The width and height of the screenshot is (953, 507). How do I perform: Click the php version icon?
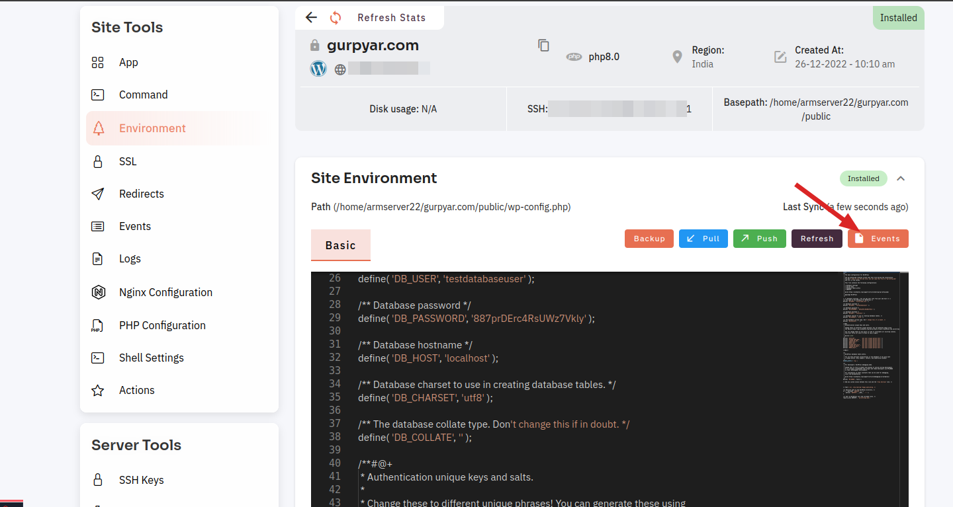point(574,57)
